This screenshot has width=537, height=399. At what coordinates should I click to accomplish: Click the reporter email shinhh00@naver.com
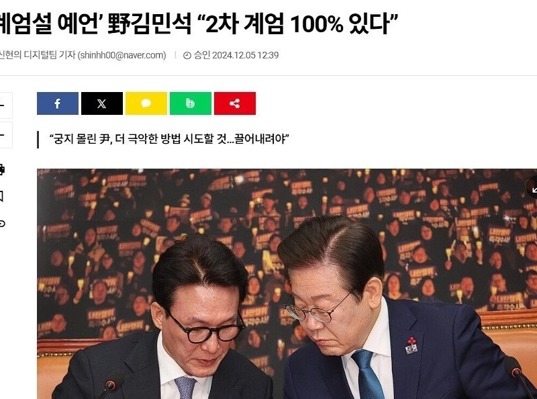[x=122, y=55]
